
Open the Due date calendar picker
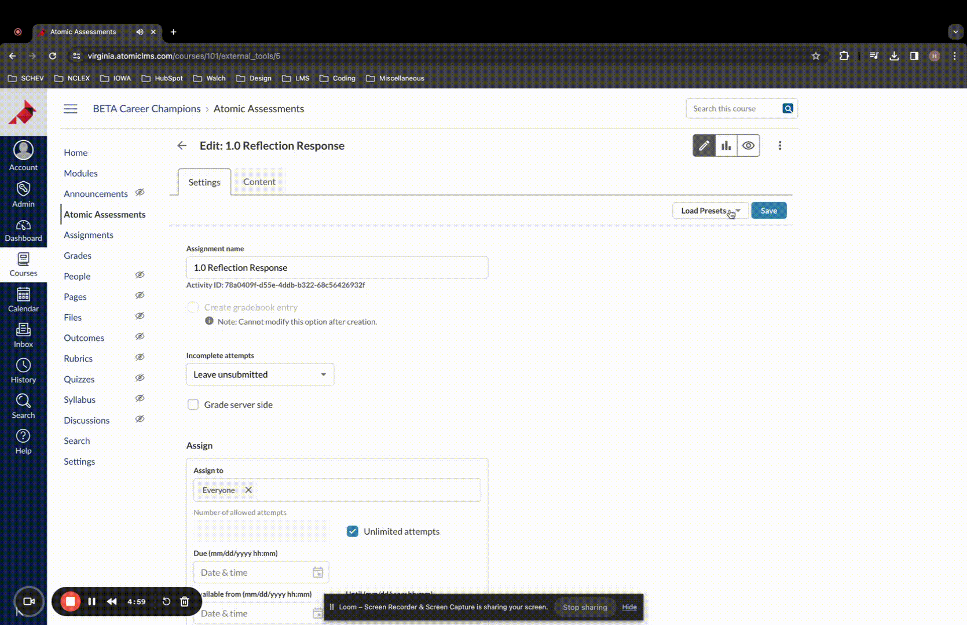pos(317,572)
